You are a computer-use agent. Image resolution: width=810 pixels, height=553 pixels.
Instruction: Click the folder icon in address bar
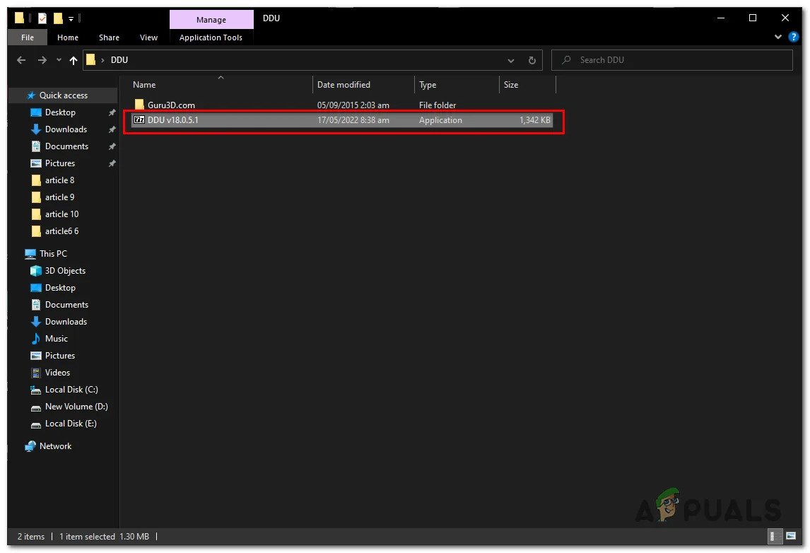[90, 60]
